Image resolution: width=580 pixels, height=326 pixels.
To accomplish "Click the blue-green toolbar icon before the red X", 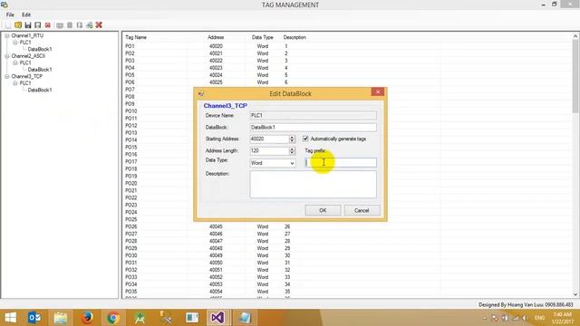I will [x=90, y=25].
